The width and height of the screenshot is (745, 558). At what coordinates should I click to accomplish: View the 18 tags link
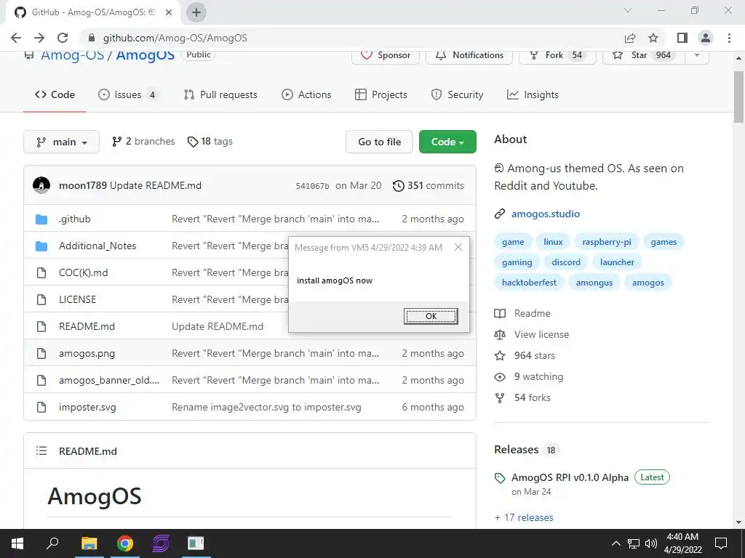click(x=210, y=142)
